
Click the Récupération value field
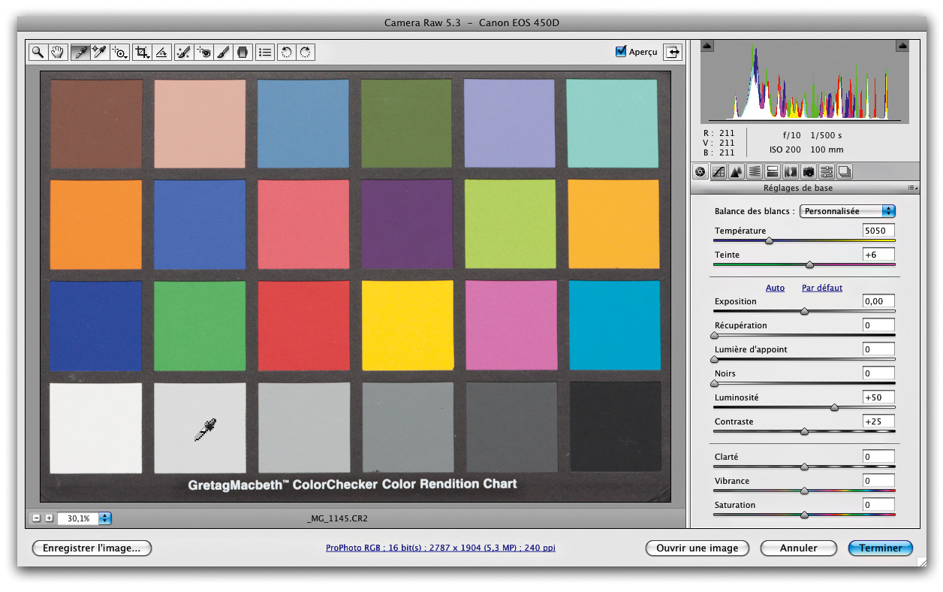[878, 325]
